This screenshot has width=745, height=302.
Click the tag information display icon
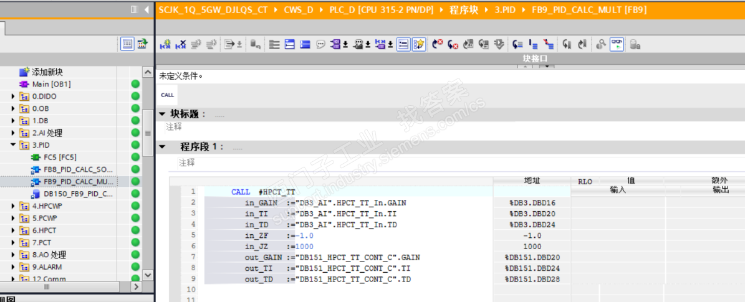[358, 45]
